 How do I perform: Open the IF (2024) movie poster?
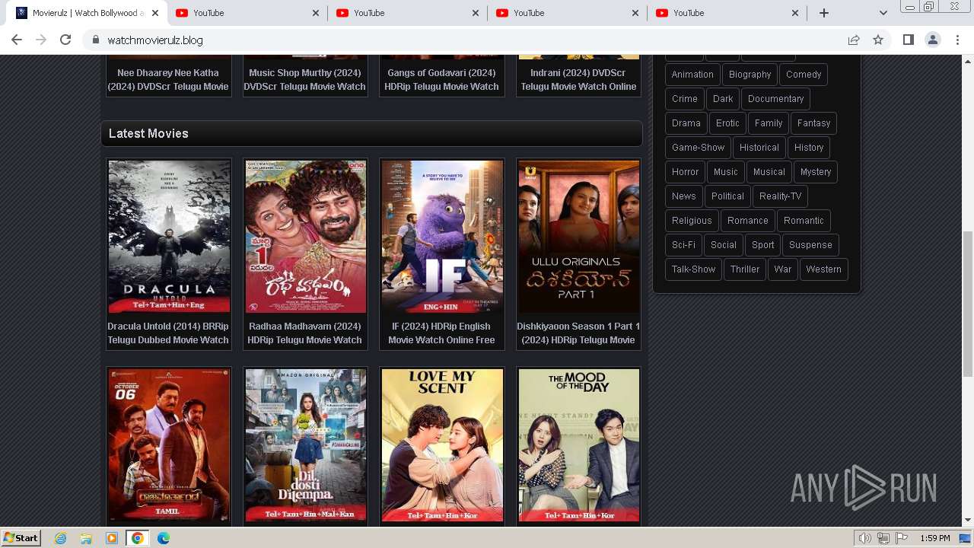tap(442, 237)
